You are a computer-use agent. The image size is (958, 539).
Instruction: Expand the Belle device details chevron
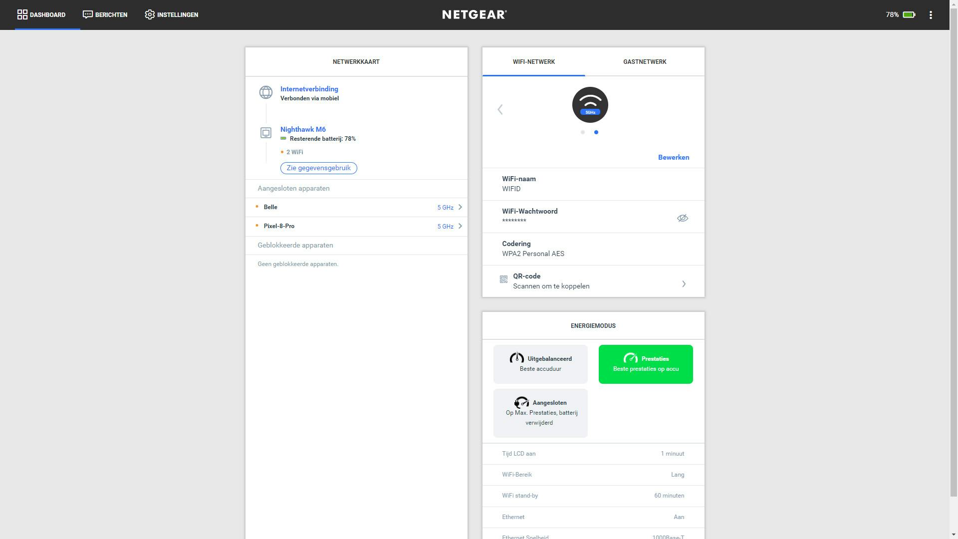460,207
